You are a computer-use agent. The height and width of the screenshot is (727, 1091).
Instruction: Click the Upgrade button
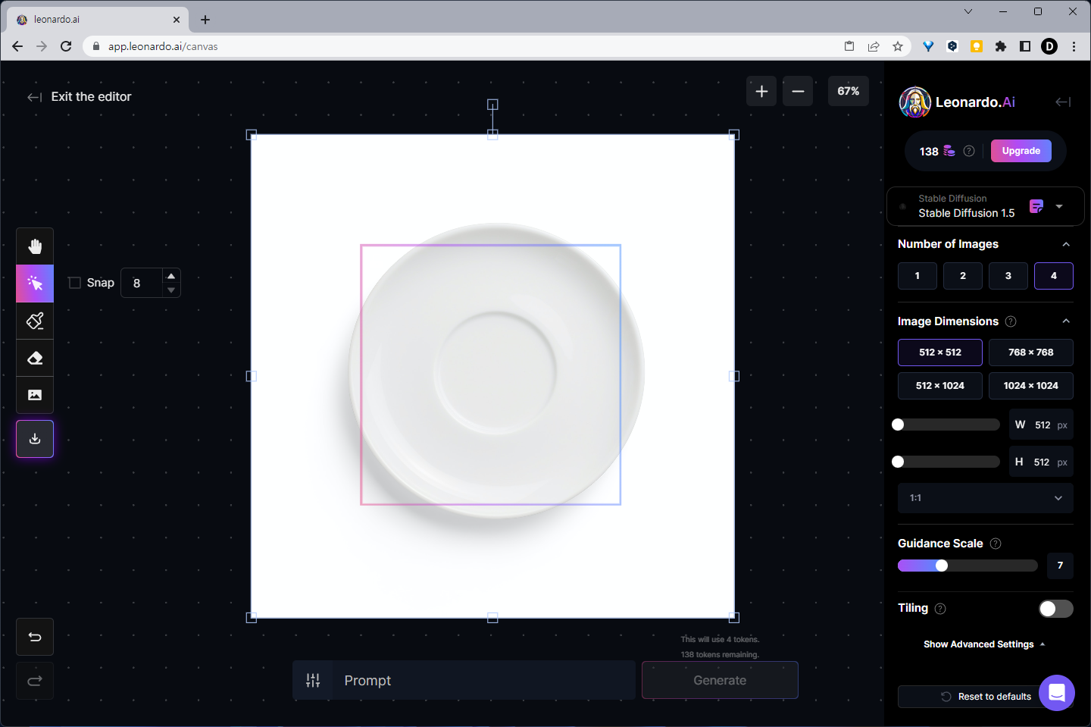pyautogui.click(x=1021, y=151)
